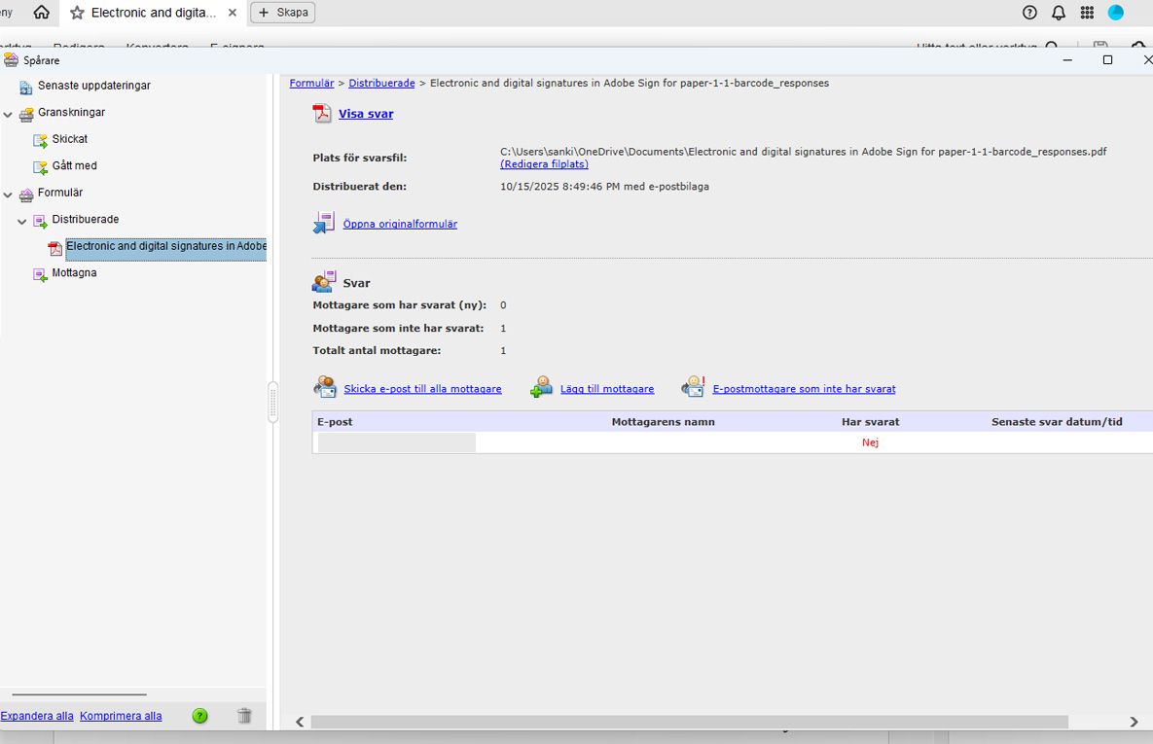1153x744 pixels.
Task: Click Lägg till mottagare link
Action: 606,389
